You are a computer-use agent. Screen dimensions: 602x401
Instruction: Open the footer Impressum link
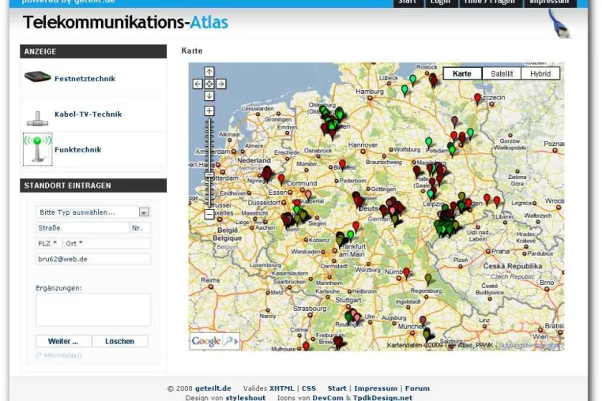tap(375, 388)
